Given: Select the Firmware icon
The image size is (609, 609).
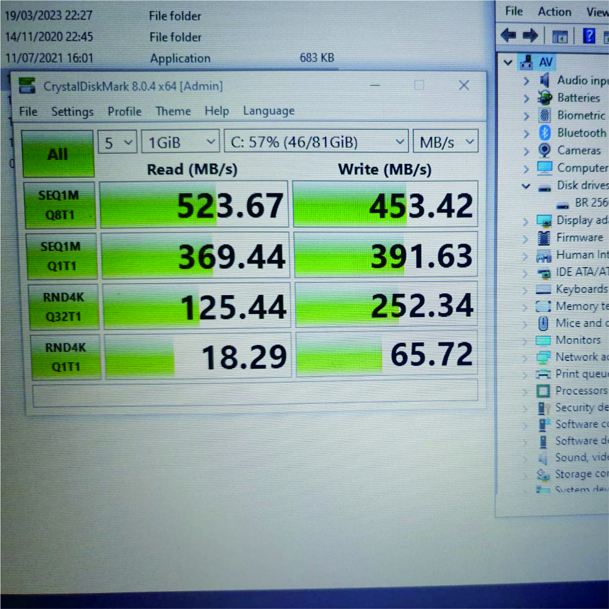Looking at the screenshot, I should (x=544, y=238).
